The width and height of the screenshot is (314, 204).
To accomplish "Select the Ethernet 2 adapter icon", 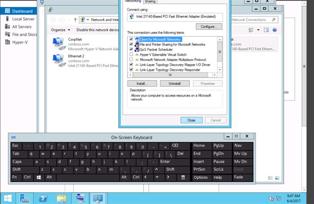I will point(59,61).
